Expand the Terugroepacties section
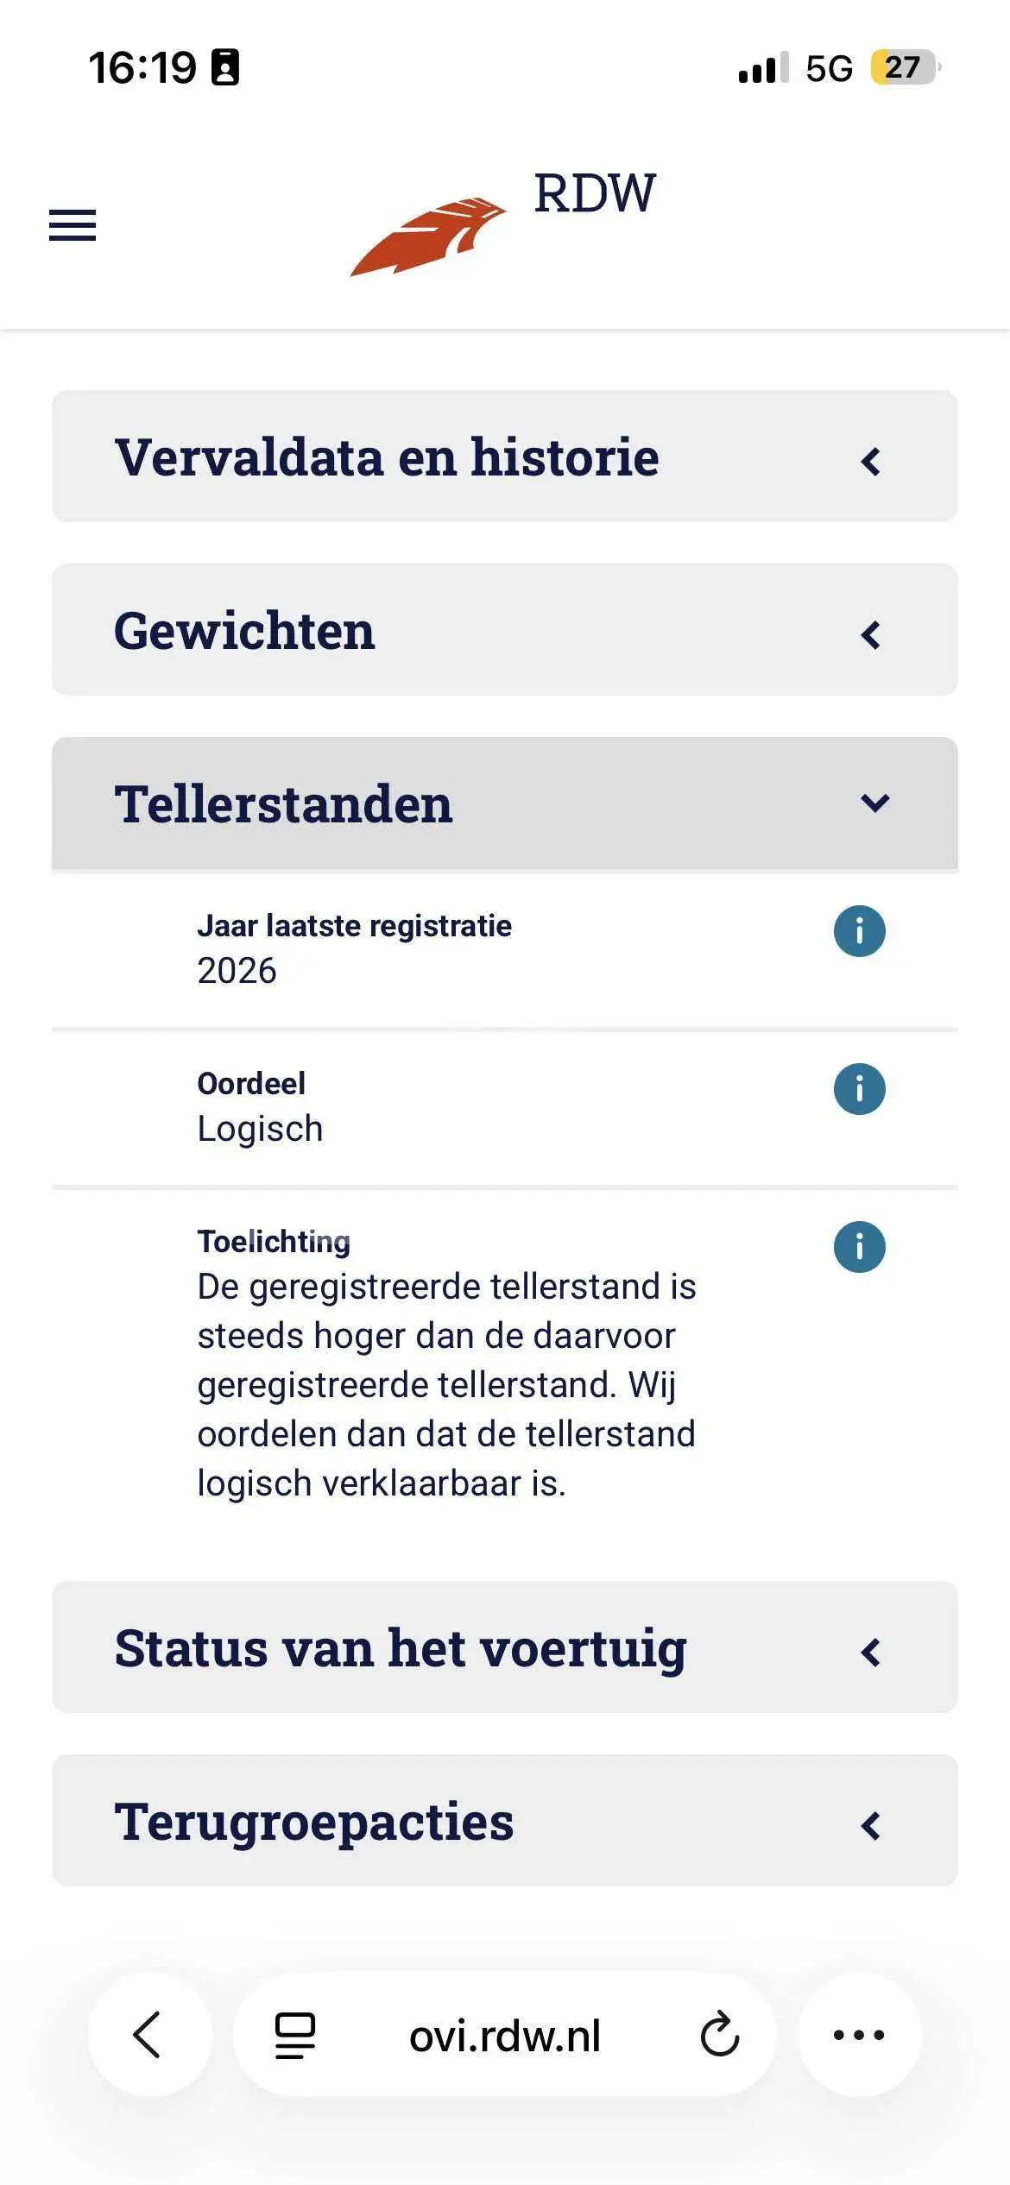This screenshot has width=1010, height=2185. point(505,1821)
